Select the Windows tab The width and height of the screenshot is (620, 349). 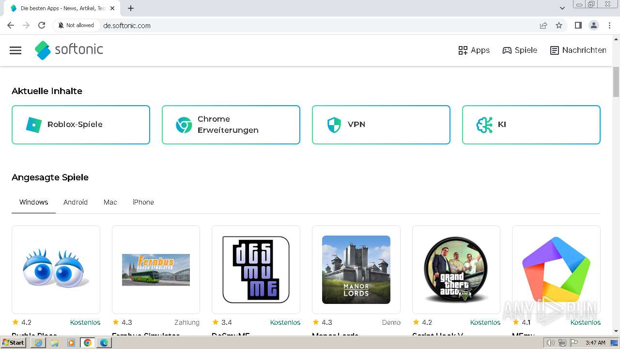34,202
